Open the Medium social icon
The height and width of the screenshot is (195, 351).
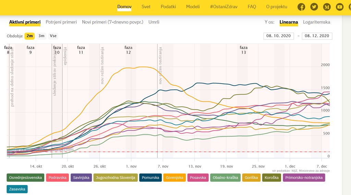(x=327, y=7)
